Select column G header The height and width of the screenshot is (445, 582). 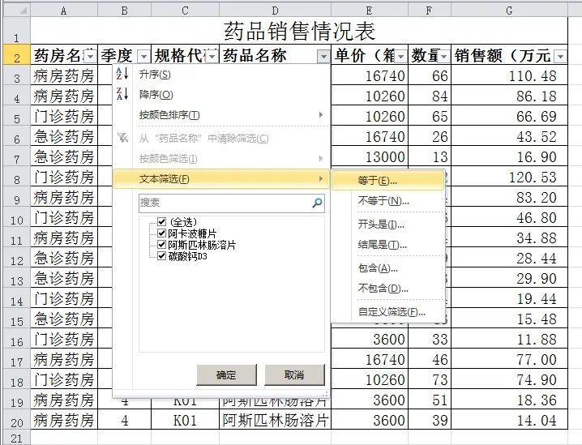click(x=509, y=11)
